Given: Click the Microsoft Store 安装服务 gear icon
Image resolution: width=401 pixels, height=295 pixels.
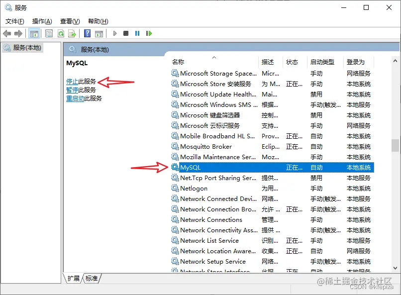Looking at the screenshot, I should [x=175, y=84].
